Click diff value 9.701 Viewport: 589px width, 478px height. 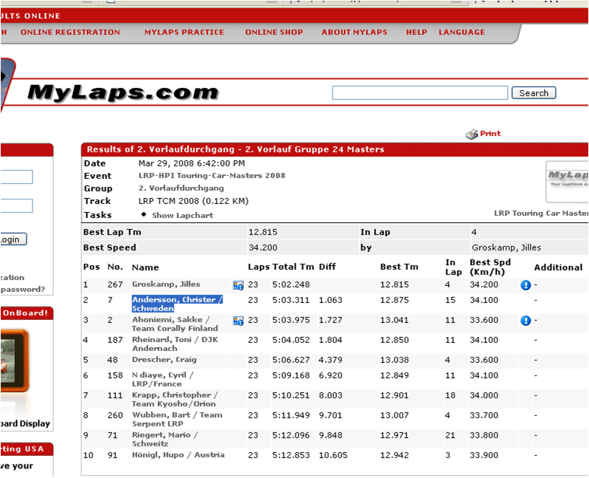(330, 415)
